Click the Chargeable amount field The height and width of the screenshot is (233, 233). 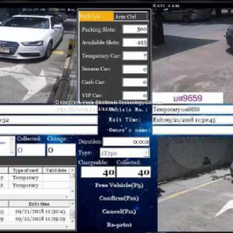98,172
